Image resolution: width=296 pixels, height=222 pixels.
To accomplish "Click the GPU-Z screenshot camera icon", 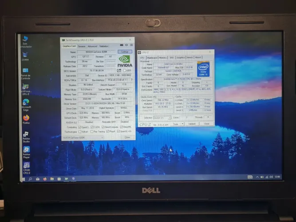I will click(x=122, y=45).
